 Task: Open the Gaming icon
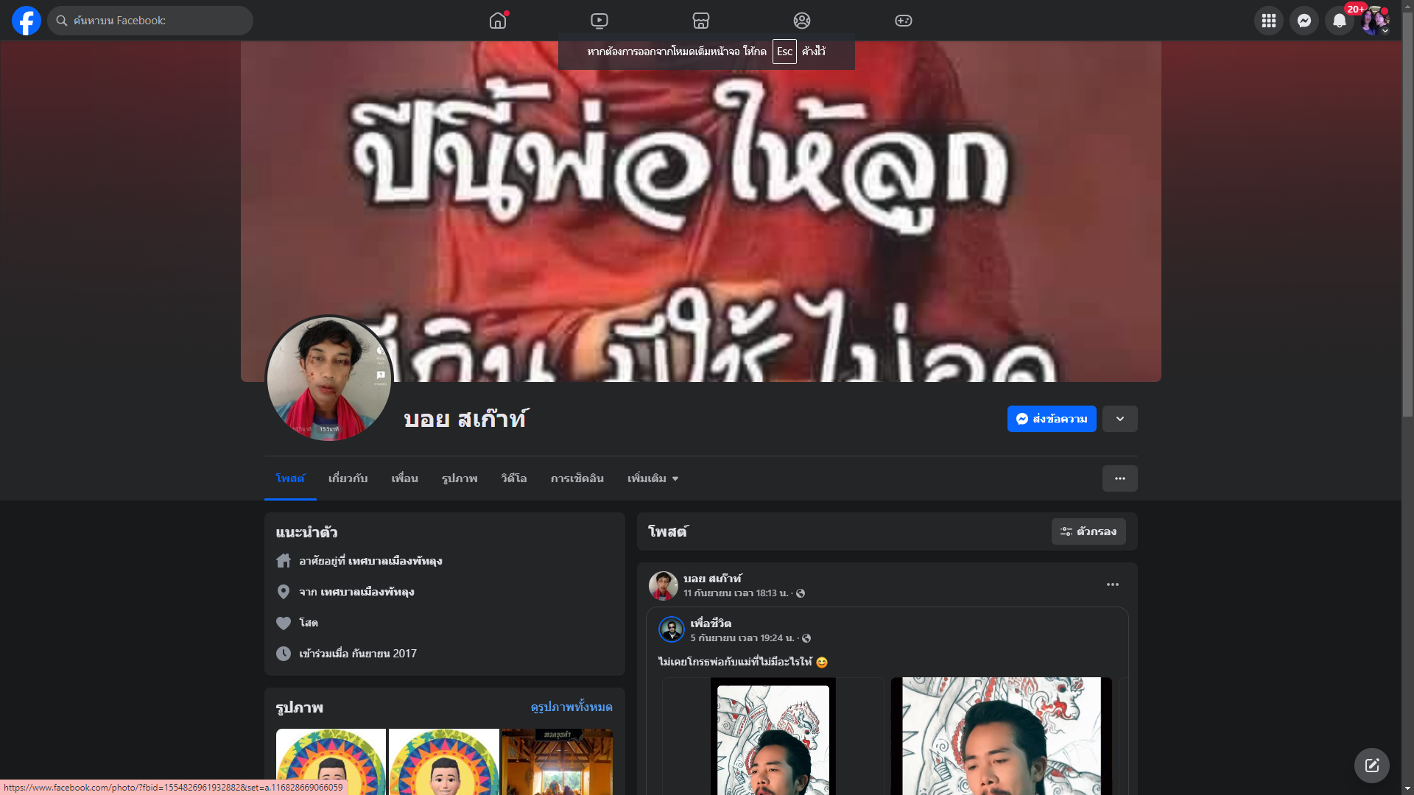[x=903, y=21]
